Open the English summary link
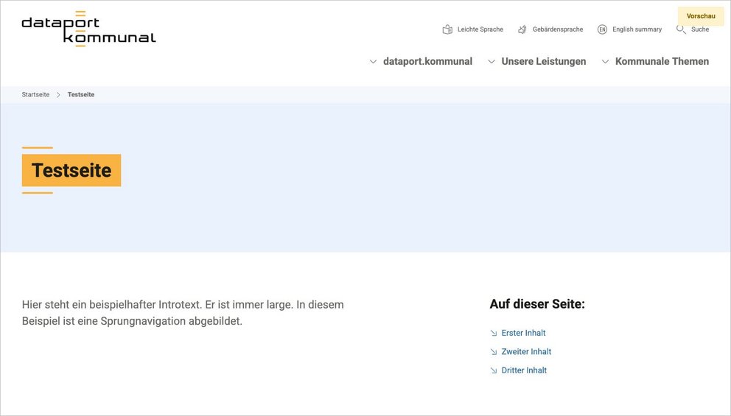 pyautogui.click(x=637, y=29)
